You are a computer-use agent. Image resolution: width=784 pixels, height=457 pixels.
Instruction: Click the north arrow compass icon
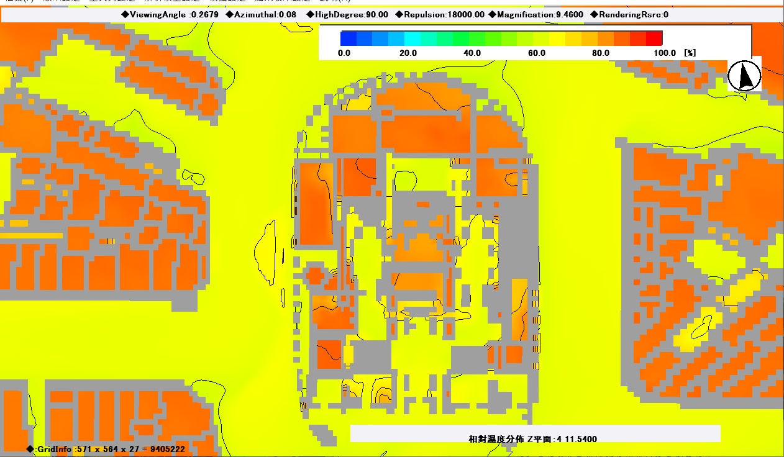tap(744, 76)
